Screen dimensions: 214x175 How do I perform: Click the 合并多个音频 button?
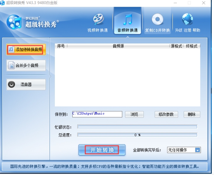point(26,66)
